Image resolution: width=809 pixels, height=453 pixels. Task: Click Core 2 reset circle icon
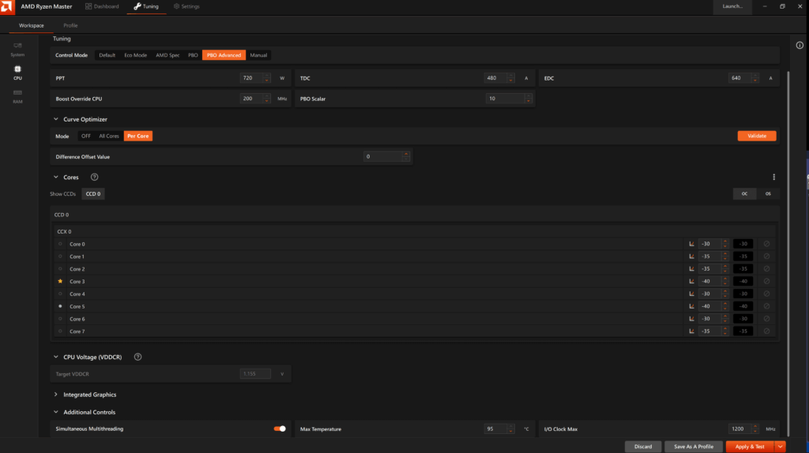click(x=766, y=268)
